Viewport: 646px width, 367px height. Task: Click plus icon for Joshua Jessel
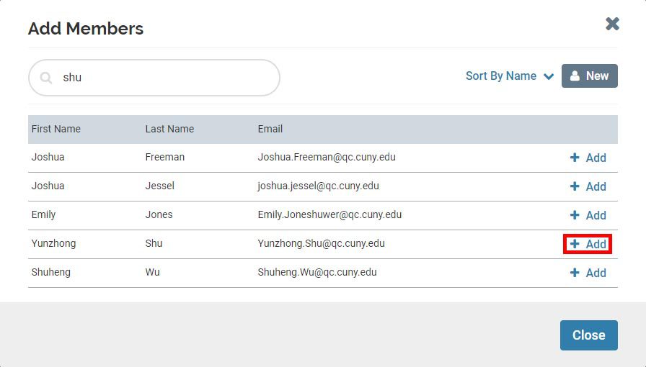pos(575,186)
